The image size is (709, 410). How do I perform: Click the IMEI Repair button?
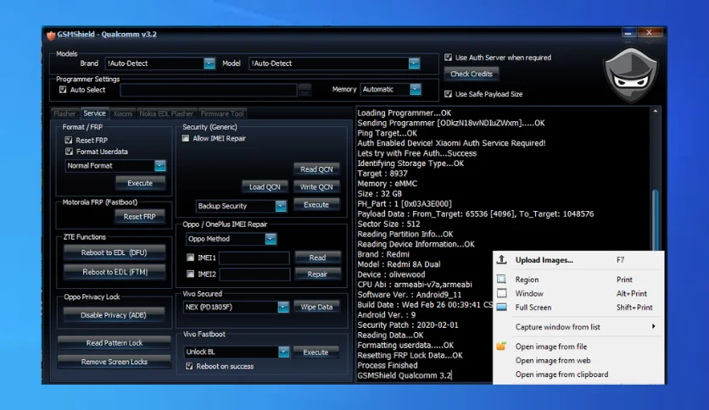pyautogui.click(x=317, y=274)
